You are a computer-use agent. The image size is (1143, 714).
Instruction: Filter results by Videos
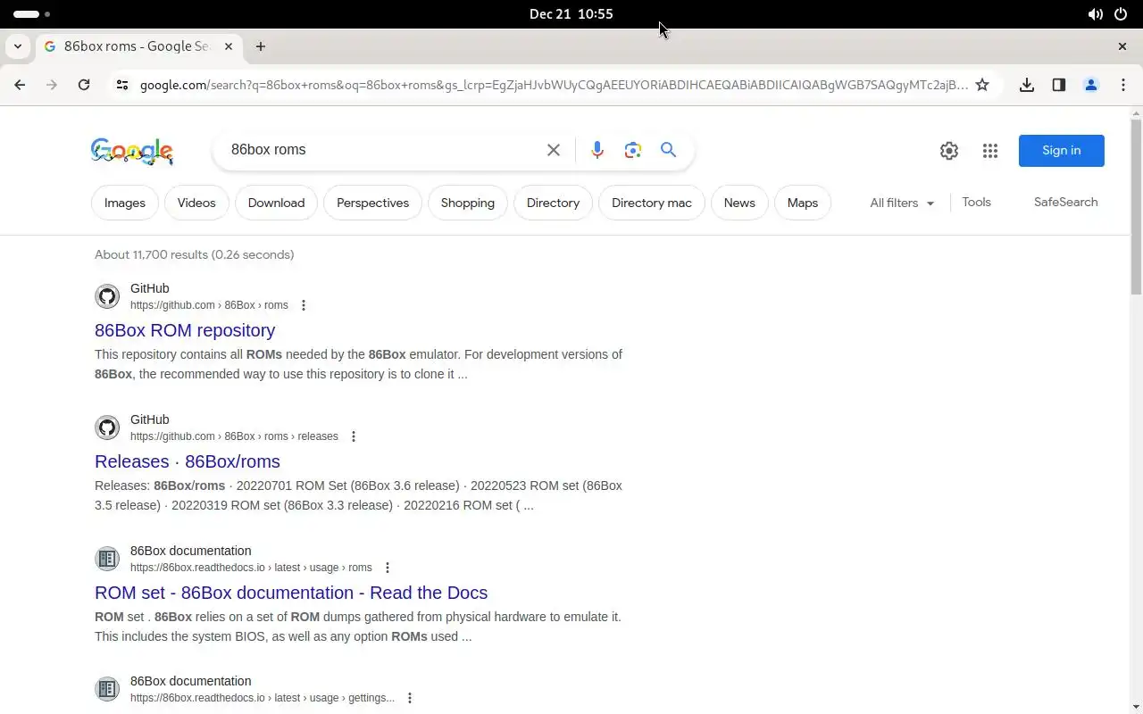196,203
